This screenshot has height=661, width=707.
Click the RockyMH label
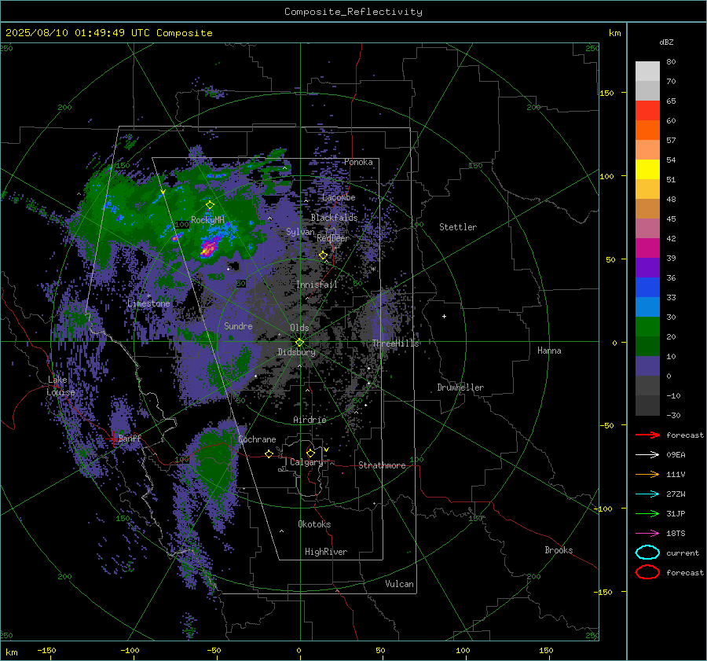pyautogui.click(x=207, y=220)
